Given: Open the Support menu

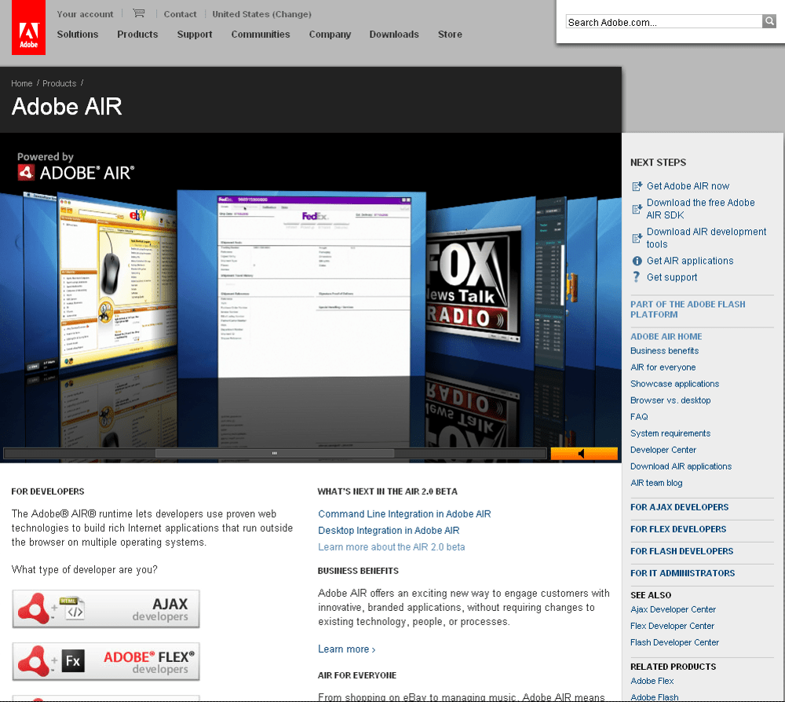Looking at the screenshot, I should coord(195,34).
